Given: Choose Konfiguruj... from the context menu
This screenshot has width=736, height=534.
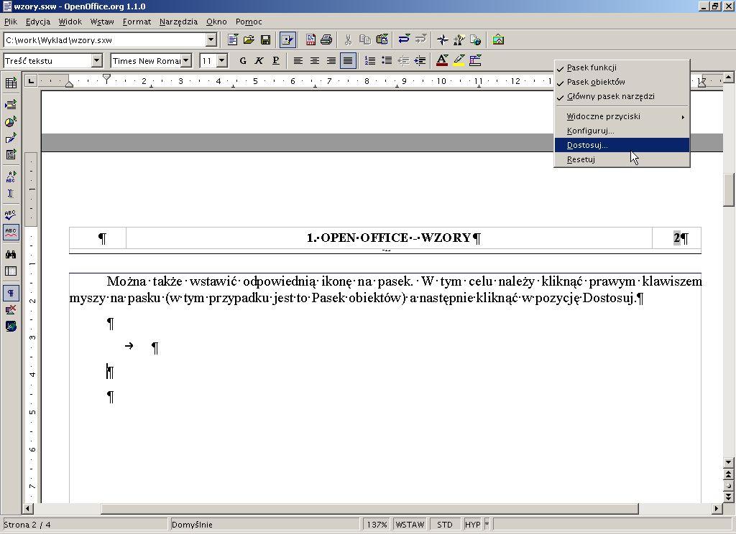Looking at the screenshot, I should [x=622, y=131].
